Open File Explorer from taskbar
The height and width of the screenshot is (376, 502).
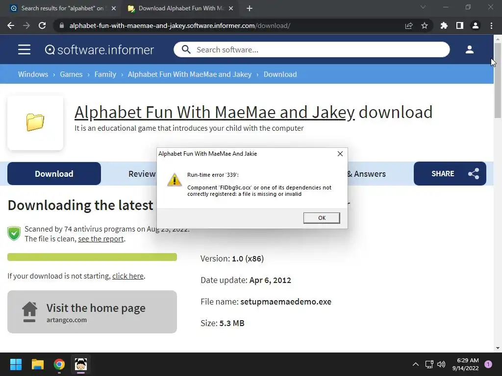pos(37,364)
